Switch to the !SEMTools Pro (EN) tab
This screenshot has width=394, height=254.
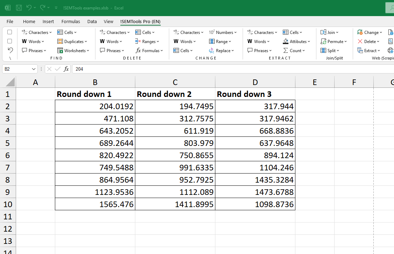tap(140, 21)
